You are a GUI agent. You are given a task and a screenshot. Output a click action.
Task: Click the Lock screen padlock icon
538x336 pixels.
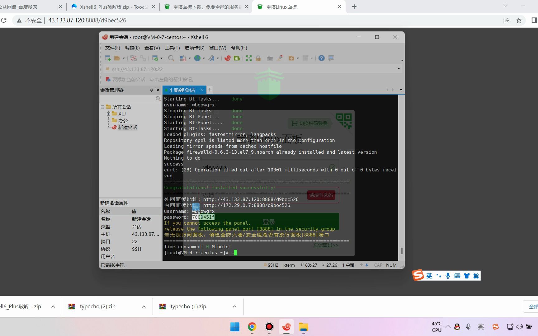(x=258, y=58)
